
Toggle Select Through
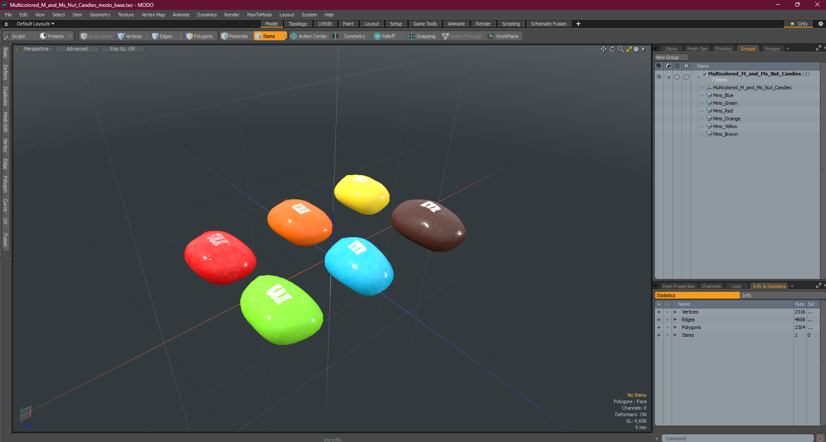pyautogui.click(x=462, y=36)
